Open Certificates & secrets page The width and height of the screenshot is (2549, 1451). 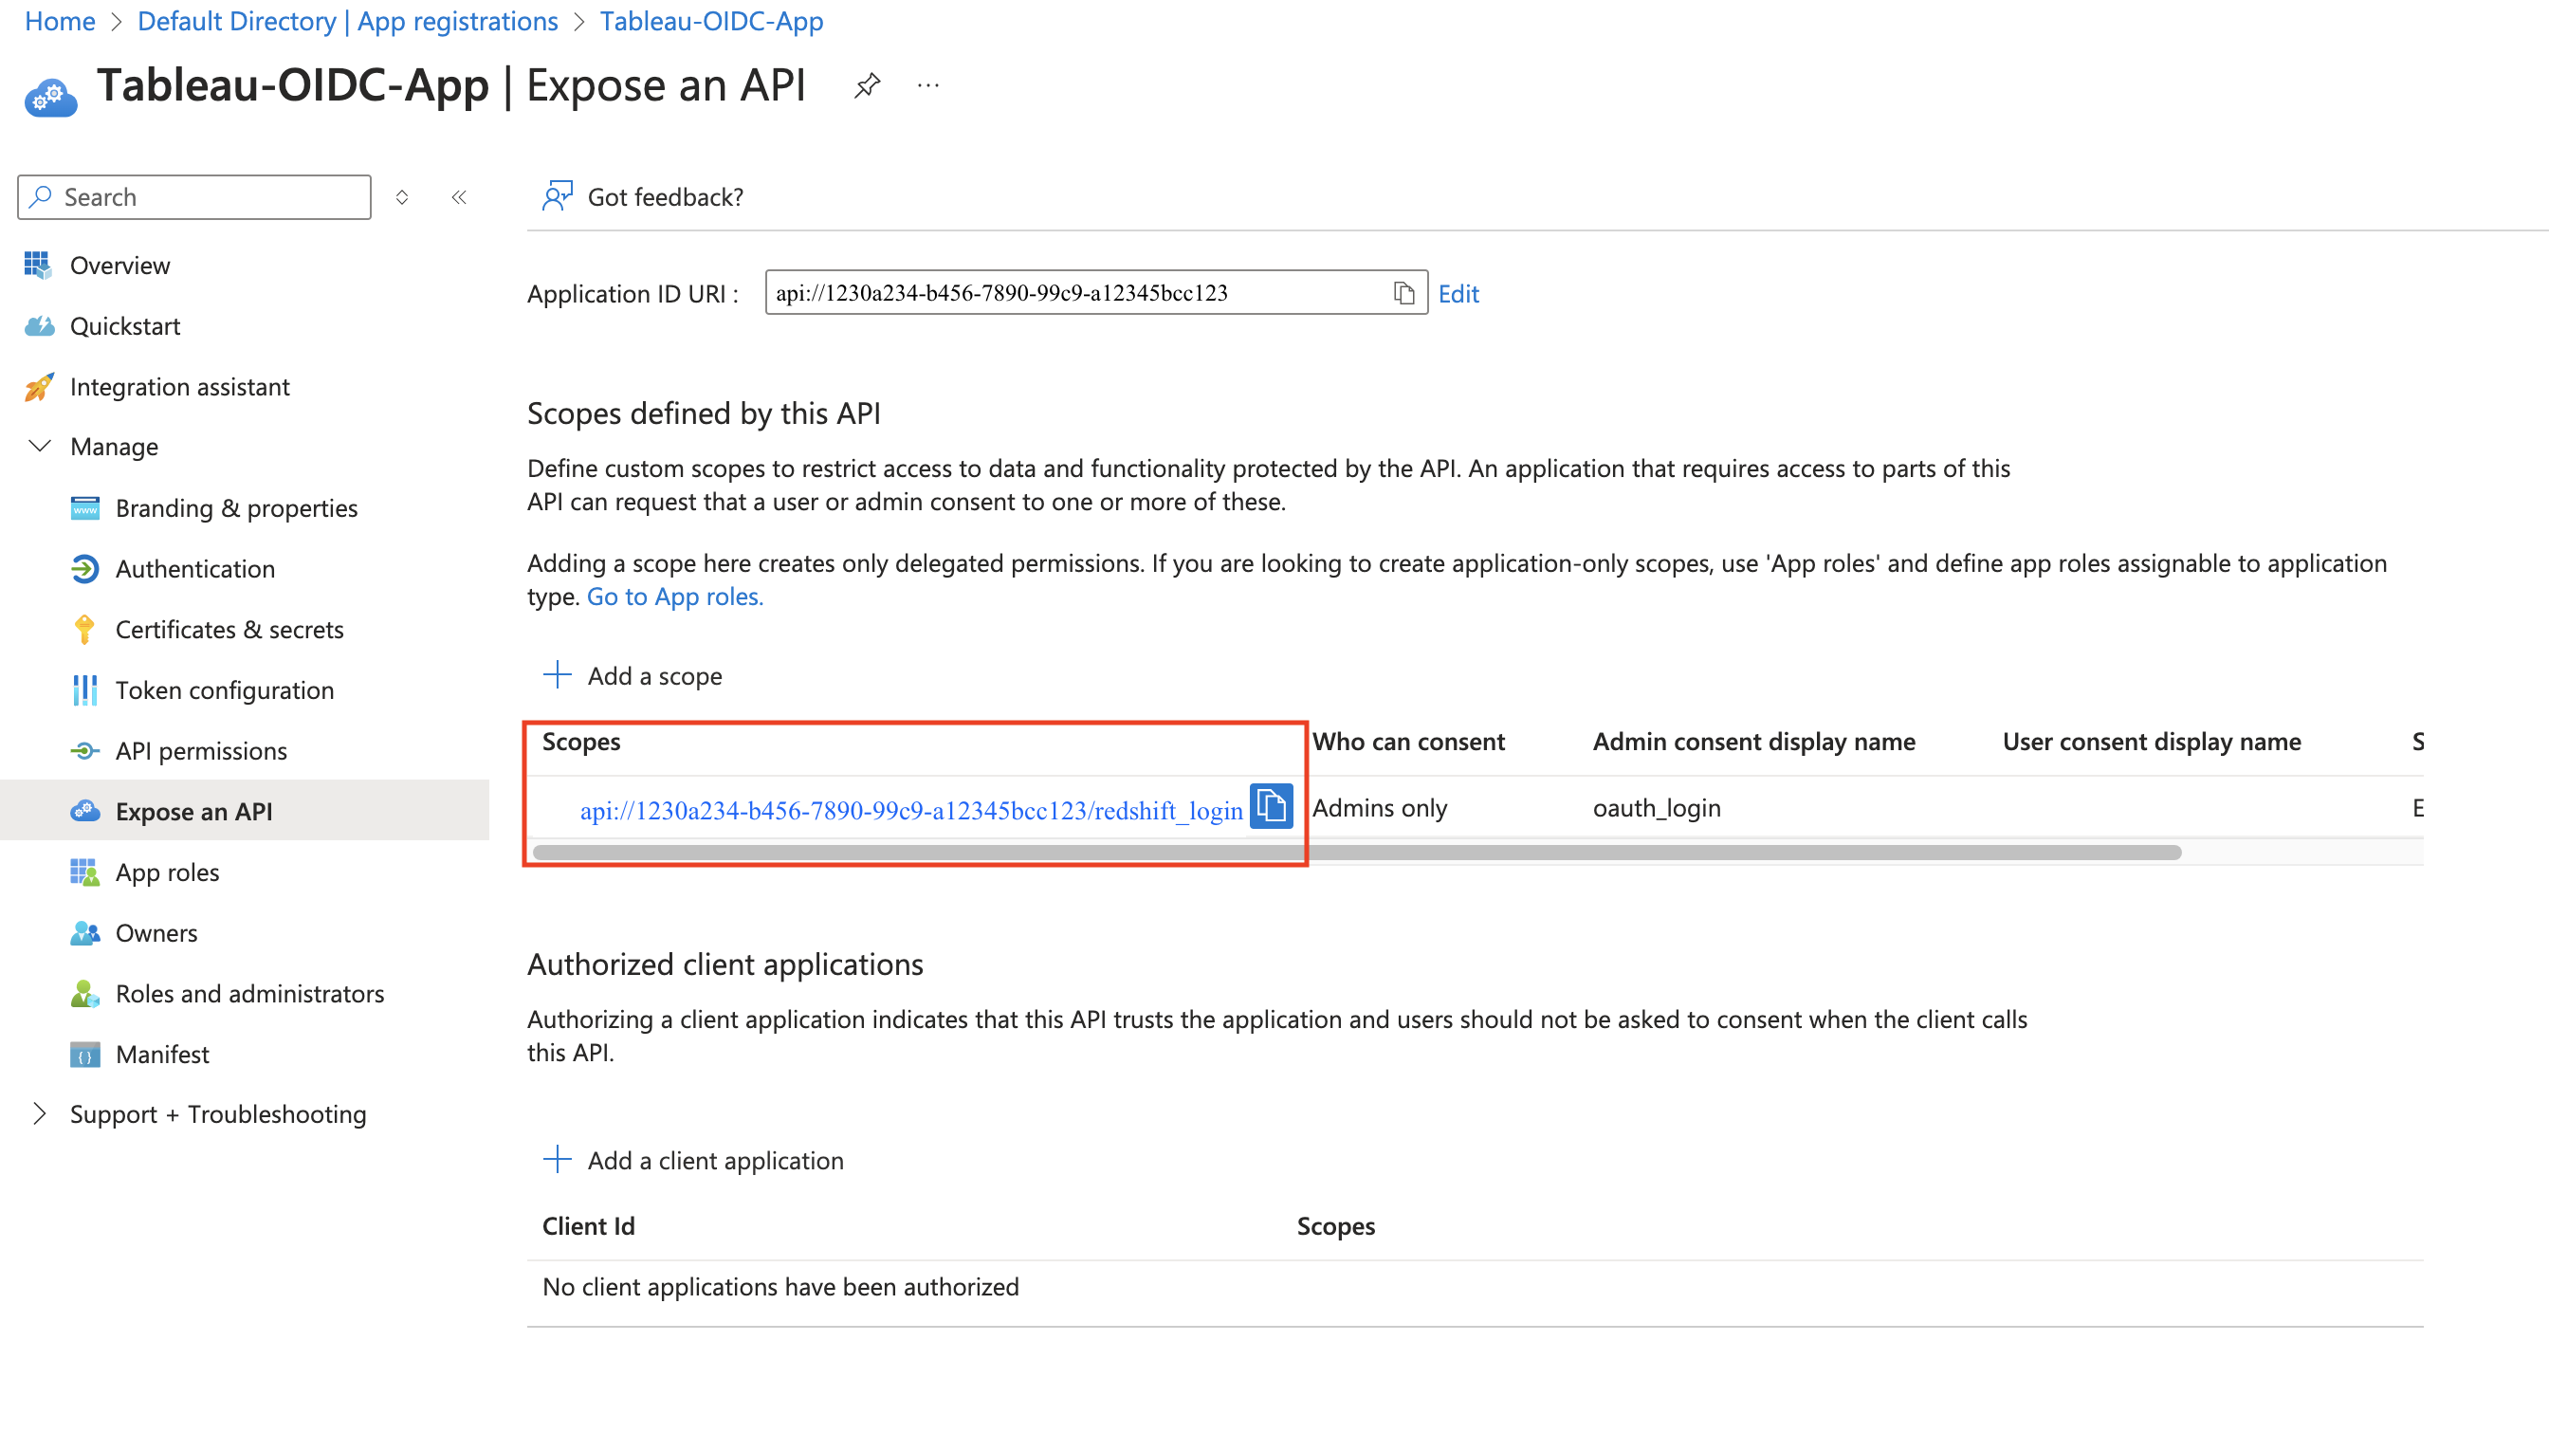pyautogui.click(x=229, y=630)
